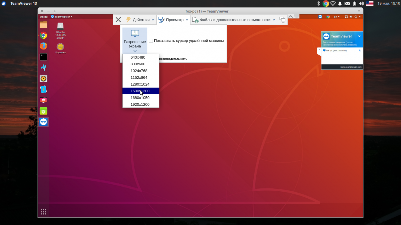Show applications grid in remote dock
Viewport: 401px width, 225px height.
coord(43,212)
